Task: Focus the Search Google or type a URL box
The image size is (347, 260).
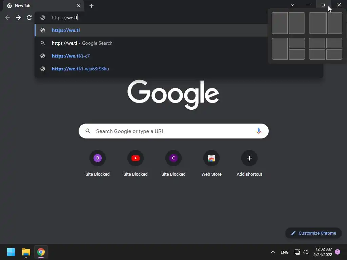Action: (173, 131)
